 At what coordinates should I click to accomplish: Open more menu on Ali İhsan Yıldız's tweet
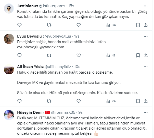click(x=146, y=66)
